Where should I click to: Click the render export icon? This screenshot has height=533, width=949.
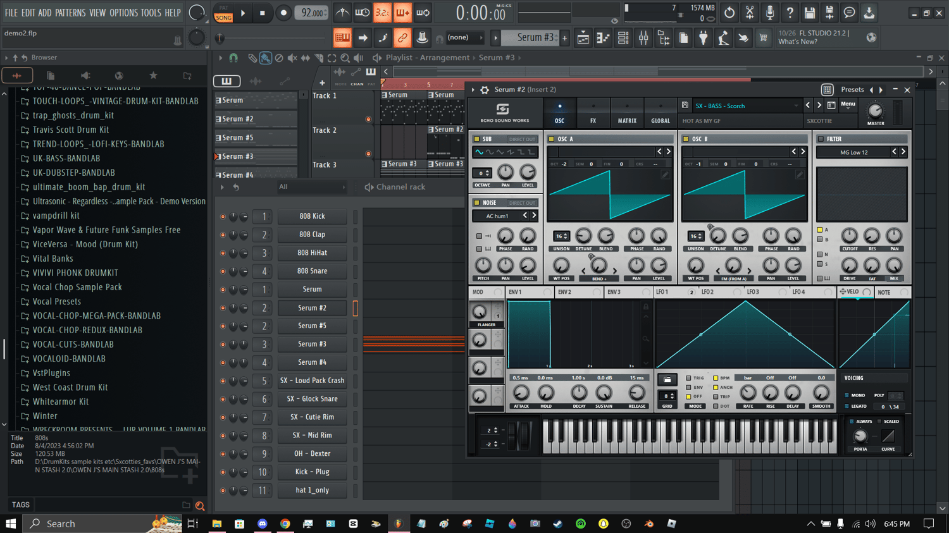point(829,13)
